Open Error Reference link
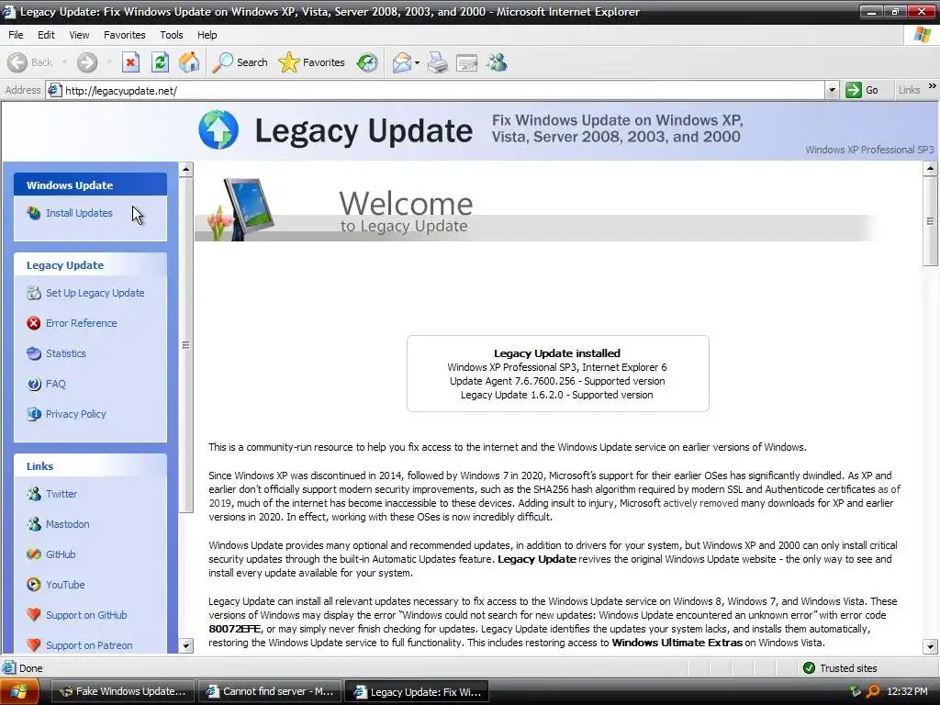This screenshot has height=705, width=940. [82, 323]
